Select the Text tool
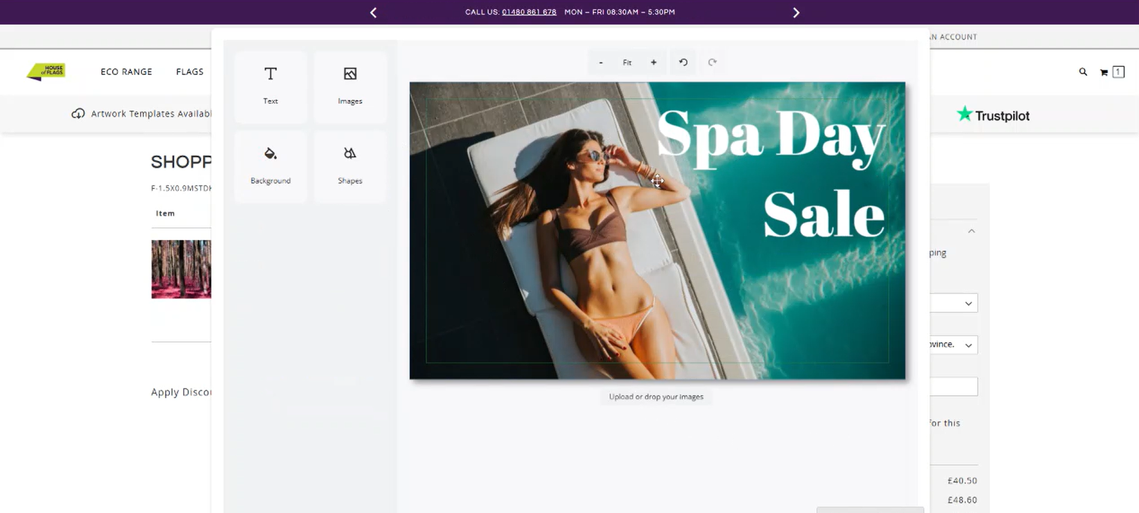This screenshot has height=513, width=1139. (x=270, y=86)
